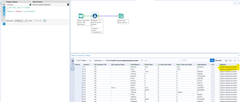Image resolution: width=241 pixels, height=102 pixels.
Task: Click the 1-2 Years (Inv Date) column header
Action: pyautogui.click(x=167, y=65)
